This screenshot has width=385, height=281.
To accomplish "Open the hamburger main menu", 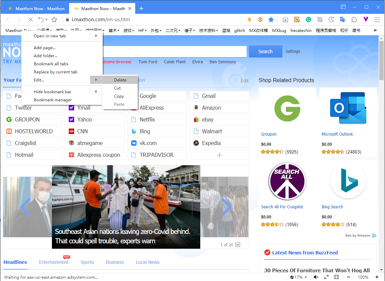I will click(377, 20).
